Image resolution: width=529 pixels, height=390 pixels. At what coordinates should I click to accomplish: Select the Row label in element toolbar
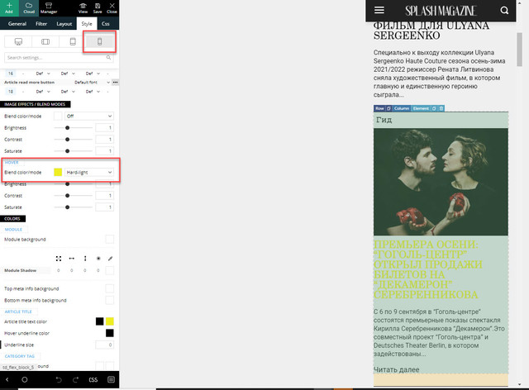[379, 108]
